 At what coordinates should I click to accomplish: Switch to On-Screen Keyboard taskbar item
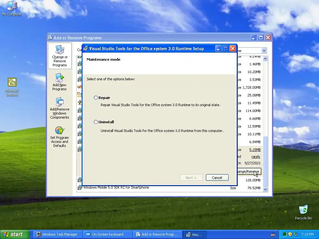click(x=107, y=234)
